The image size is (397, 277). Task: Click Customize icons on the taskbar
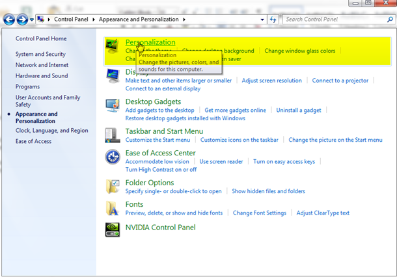pos(240,140)
